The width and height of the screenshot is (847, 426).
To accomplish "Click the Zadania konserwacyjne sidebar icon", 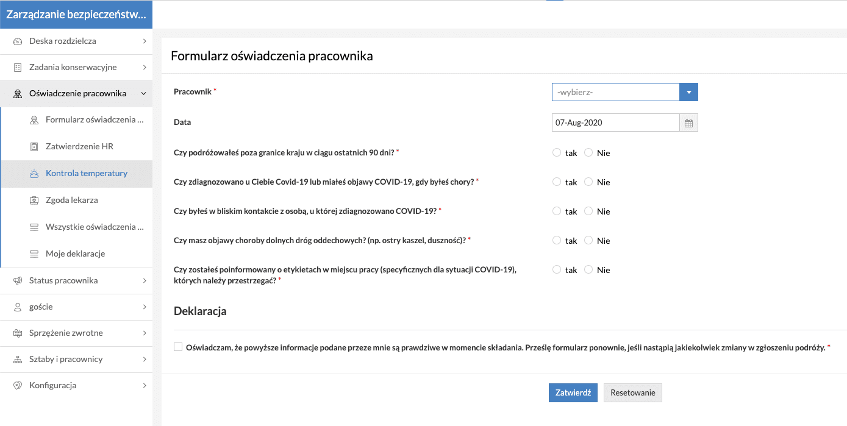I will tap(18, 68).
